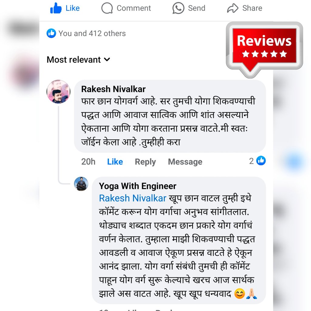311x311 pixels.
Task: Open the Yoga With Engineer page name
Action: click(x=138, y=186)
